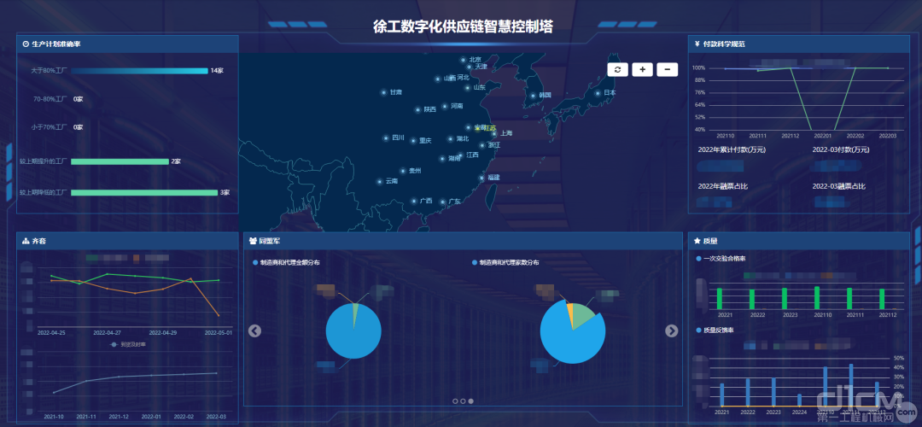The image size is (922, 427).
Task: Select the 重庆 marker on the map
Action: click(x=413, y=141)
